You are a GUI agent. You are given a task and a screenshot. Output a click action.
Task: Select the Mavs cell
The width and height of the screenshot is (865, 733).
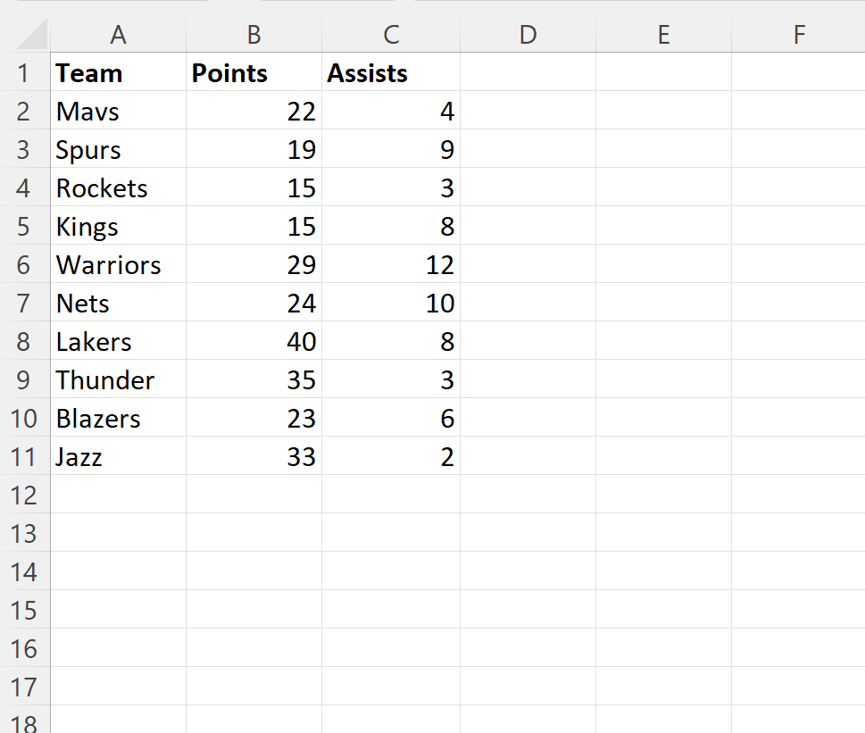coord(118,112)
